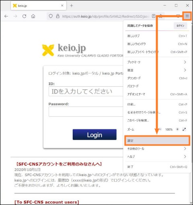193x205 pixels.
Task: Open tracking protection shield icon
Action: point(51,16)
